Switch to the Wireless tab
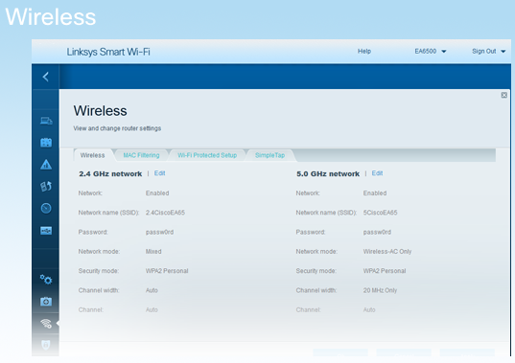515x363 pixels. [93, 155]
